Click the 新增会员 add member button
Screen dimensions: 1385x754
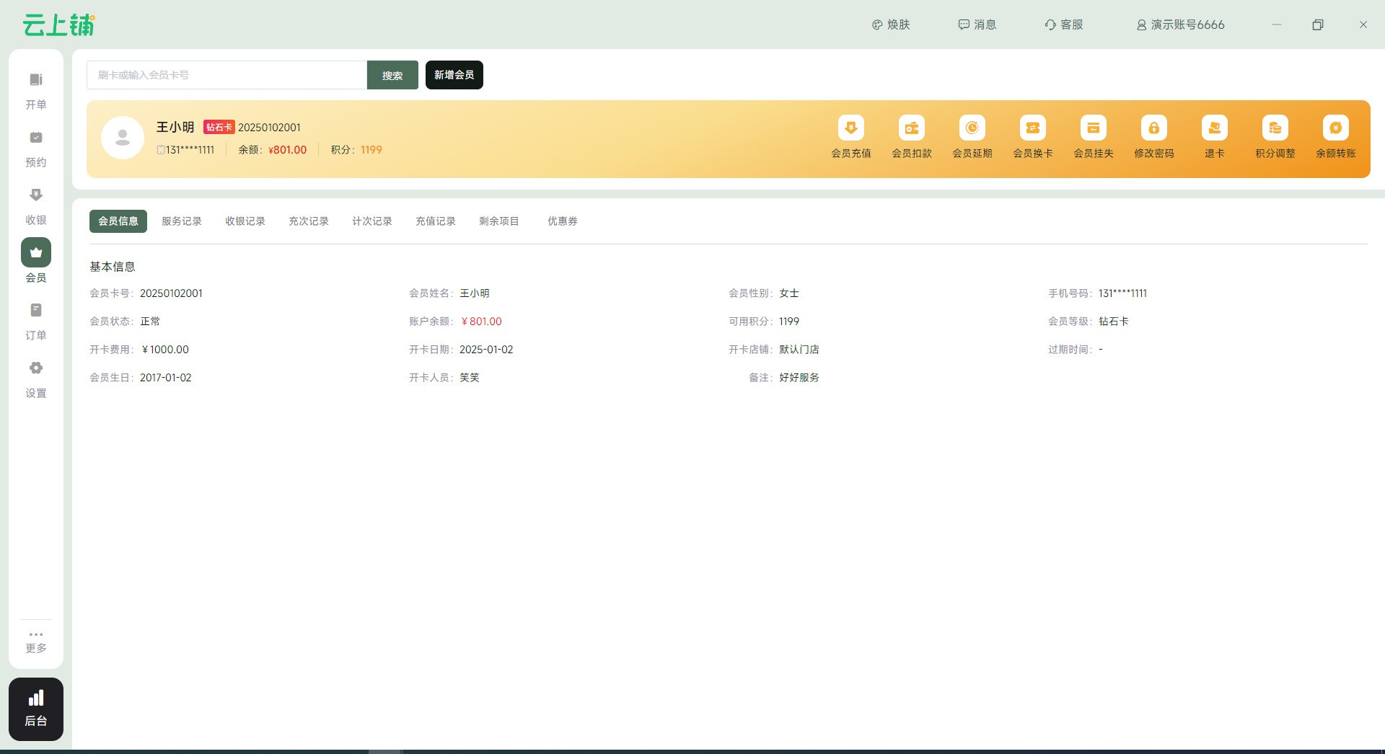pyautogui.click(x=454, y=75)
